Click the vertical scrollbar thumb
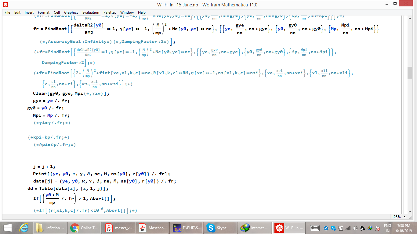The height and width of the screenshot is (234, 417). coord(410,73)
